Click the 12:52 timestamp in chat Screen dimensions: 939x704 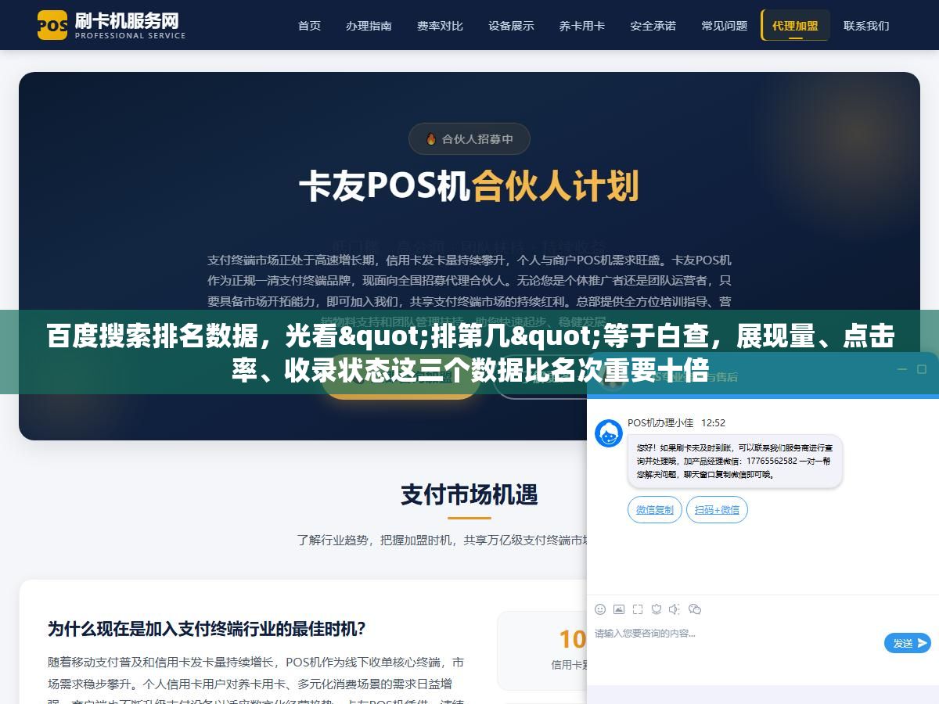pyautogui.click(x=713, y=422)
